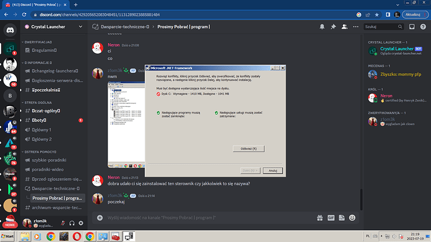
Task: Click wsparcie-techniczne breadcrumb in header
Action: coord(125,27)
